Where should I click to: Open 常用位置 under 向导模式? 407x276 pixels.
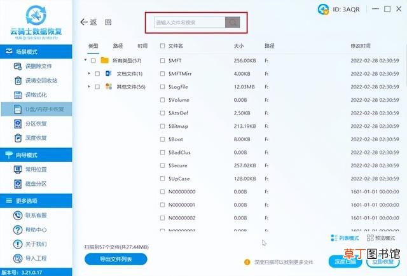[30, 170]
